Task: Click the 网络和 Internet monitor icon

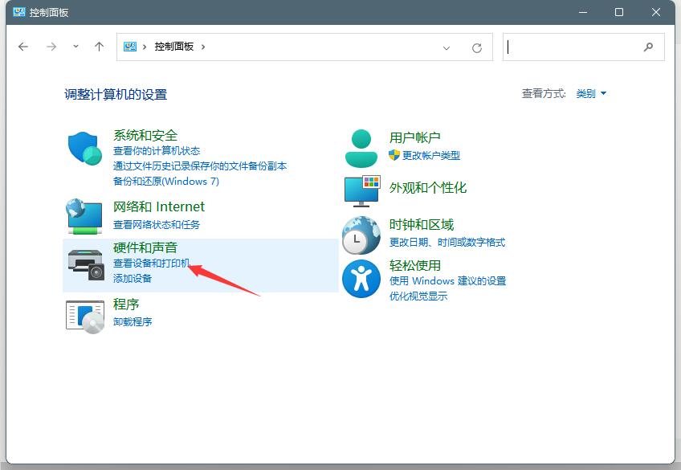Action: [x=84, y=216]
